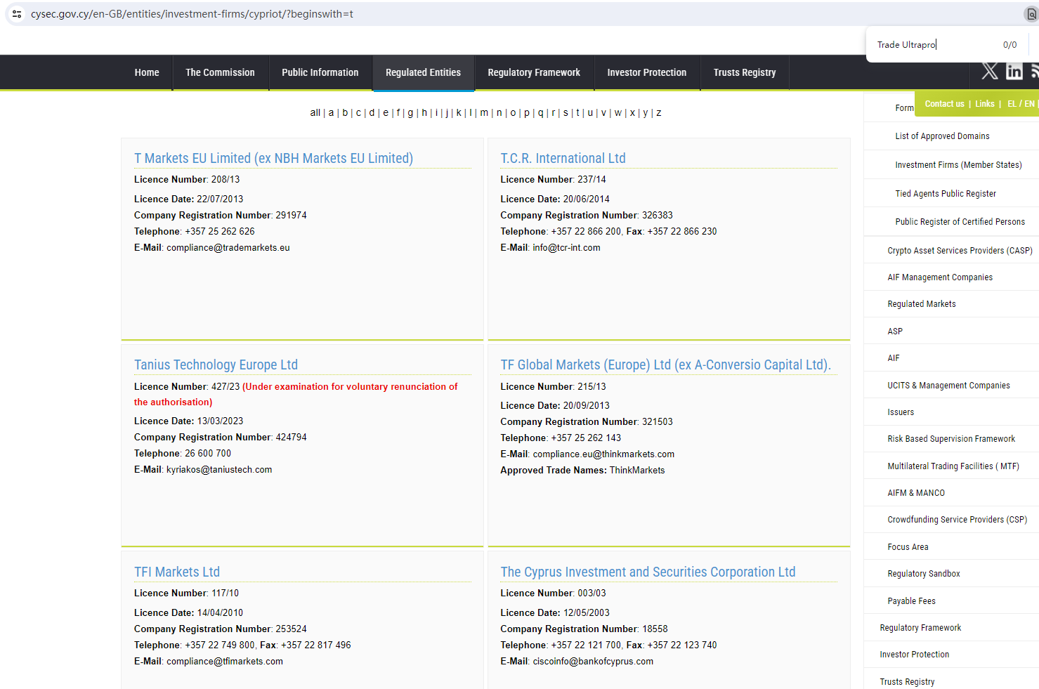Filter entities by letter 'm'
This screenshot has width=1039, height=689.
pyautogui.click(x=484, y=113)
